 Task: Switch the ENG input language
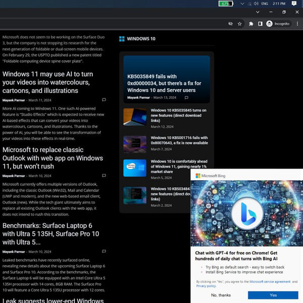click(x=265, y=4)
